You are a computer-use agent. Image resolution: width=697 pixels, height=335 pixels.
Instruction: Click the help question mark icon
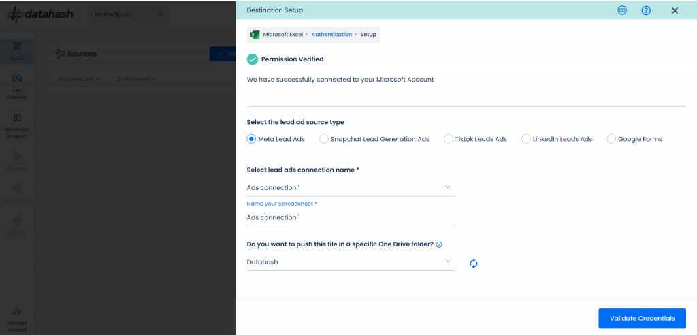(x=647, y=10)
